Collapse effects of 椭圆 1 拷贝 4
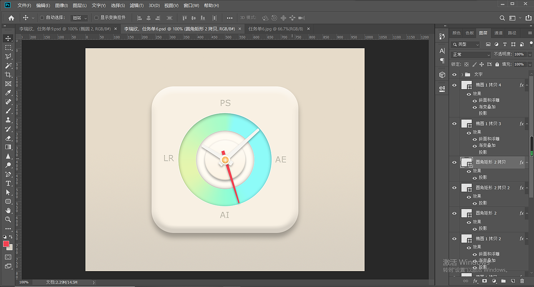The image size is (534, 287). point(527,85)
